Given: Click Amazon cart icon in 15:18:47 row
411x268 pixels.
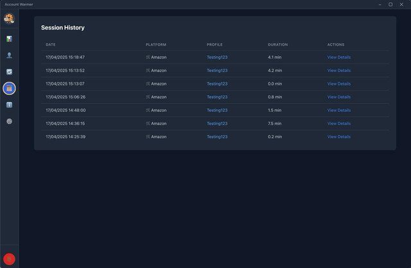Looking at the screenshot, I should 148,57.
